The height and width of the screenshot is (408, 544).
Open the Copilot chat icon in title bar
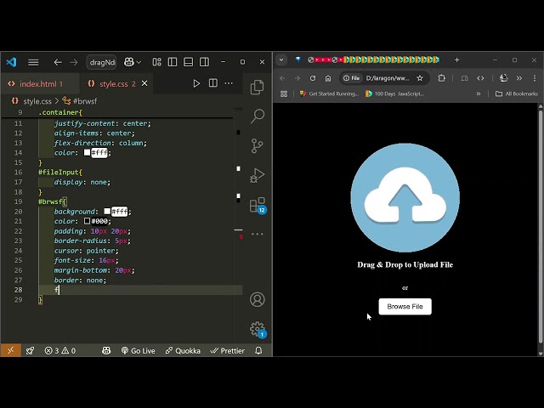tap(129, 62)
